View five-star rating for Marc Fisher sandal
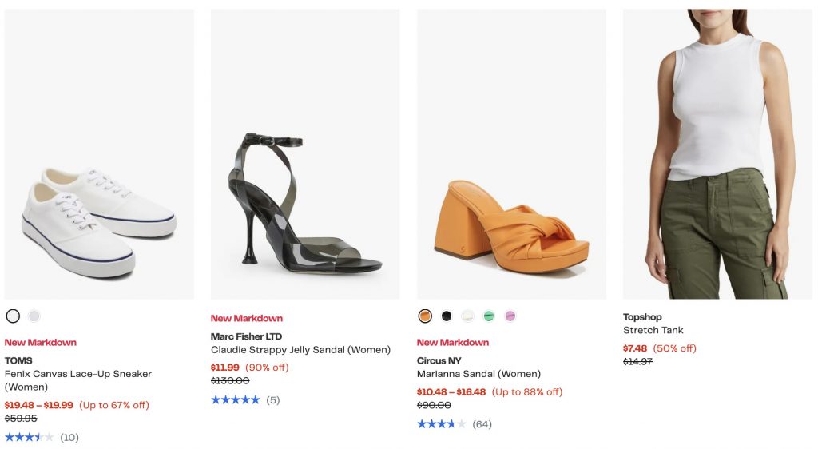The height and width of the screenshot is (449, 818). tap(235, 399)
